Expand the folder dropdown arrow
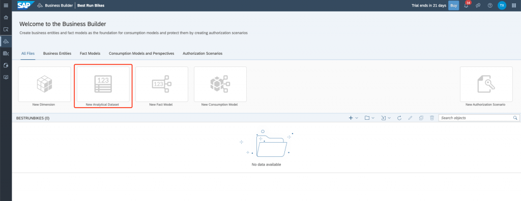The height and width of the screenshot is (201, 521). (373, 118)
